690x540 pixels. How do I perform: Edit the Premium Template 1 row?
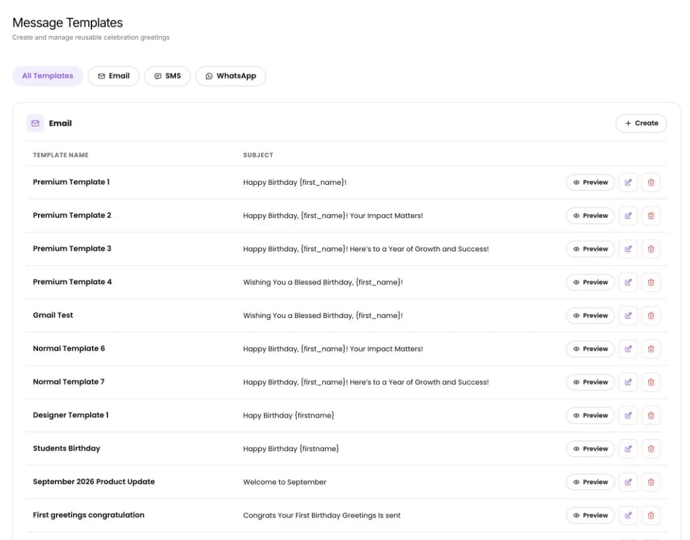(x=628, y=182)
